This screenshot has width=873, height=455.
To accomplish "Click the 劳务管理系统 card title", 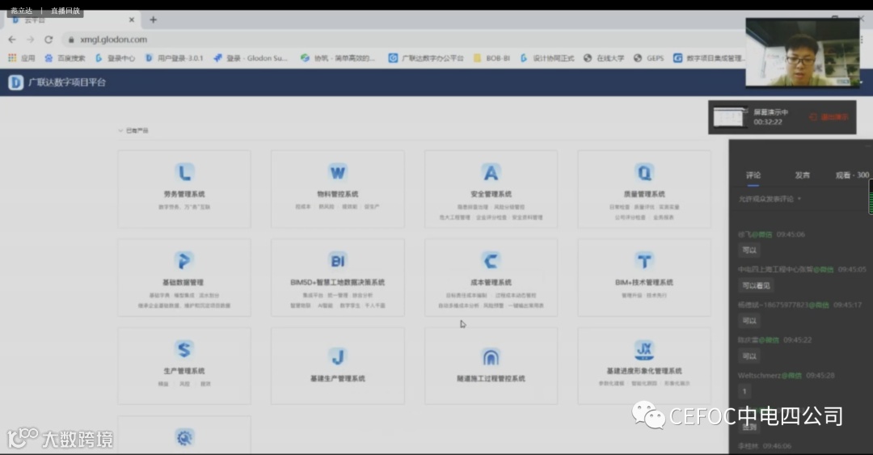I will click(x=184, y=194).
